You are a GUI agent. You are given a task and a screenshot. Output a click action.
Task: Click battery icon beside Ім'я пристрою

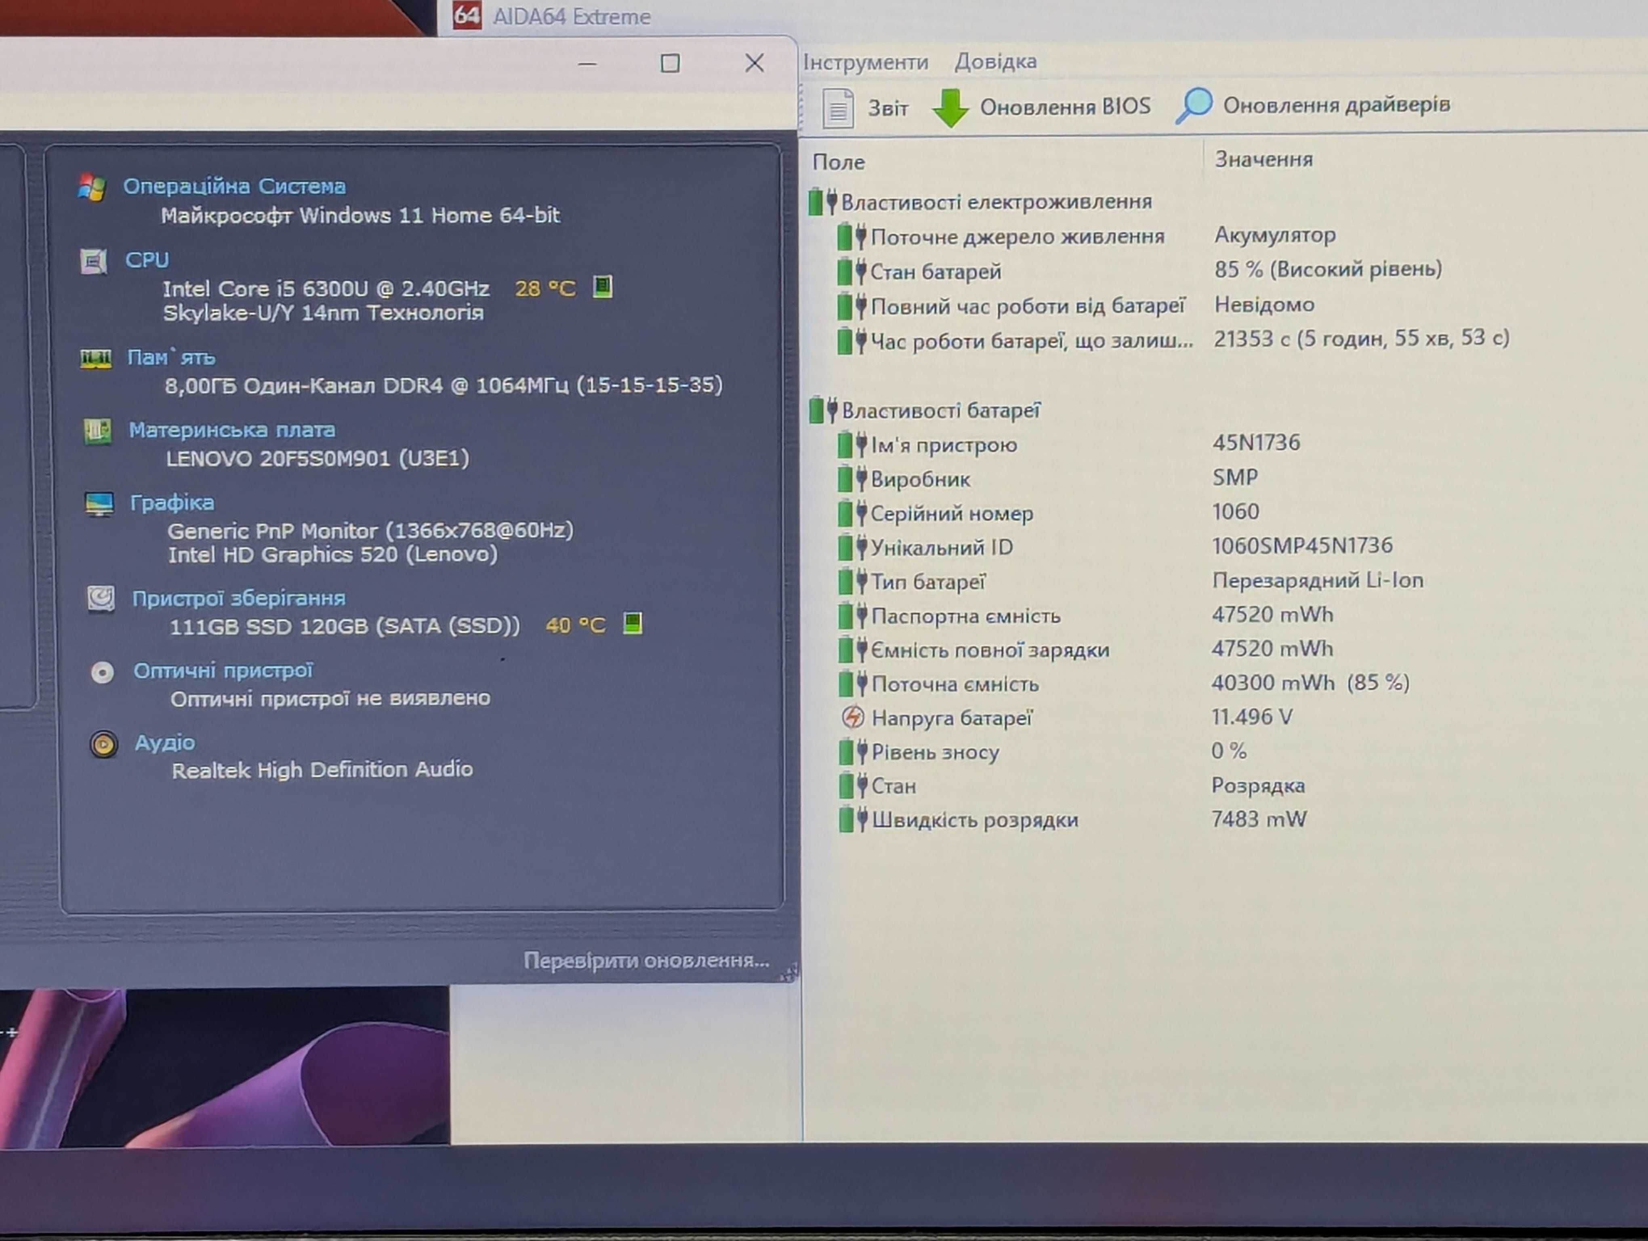click(x=851, y=446)
